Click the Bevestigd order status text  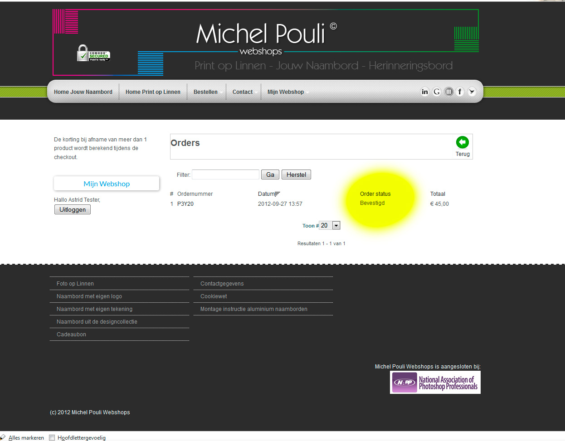[372, 203]
